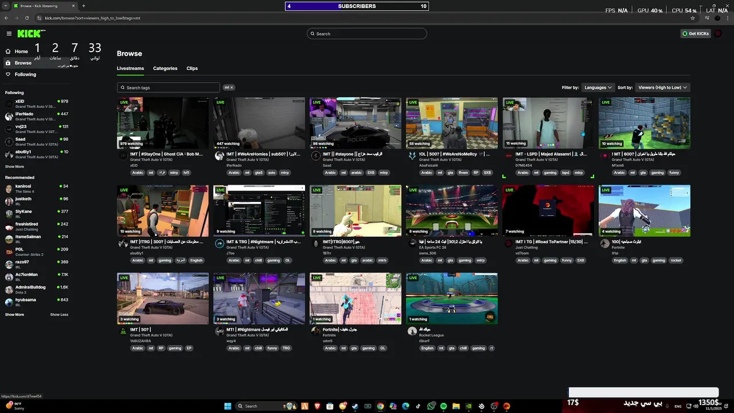Click the fivem tag under AbuFaisal4 stream
Image resolution: width=734 pixels, height=413 pixels.
click(463, 173)
